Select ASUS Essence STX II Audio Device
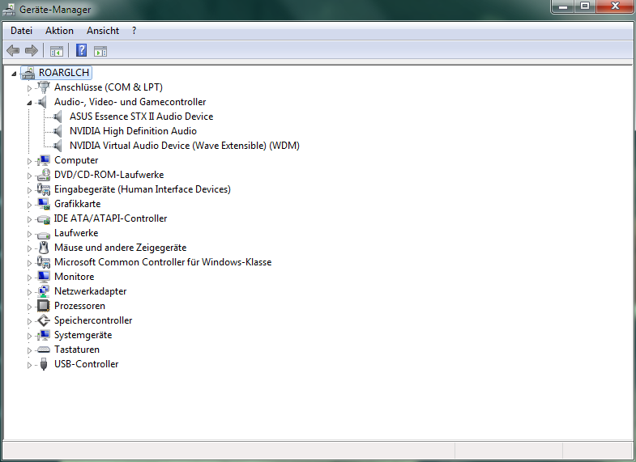The height and width of the screenshot is (462, 636). click(x=141, y=117)
